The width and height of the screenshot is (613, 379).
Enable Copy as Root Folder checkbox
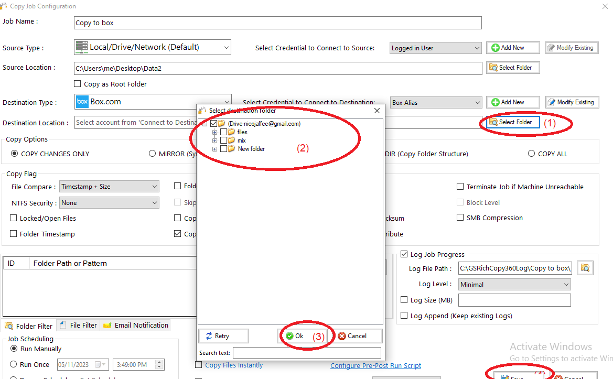coord(78,84)
